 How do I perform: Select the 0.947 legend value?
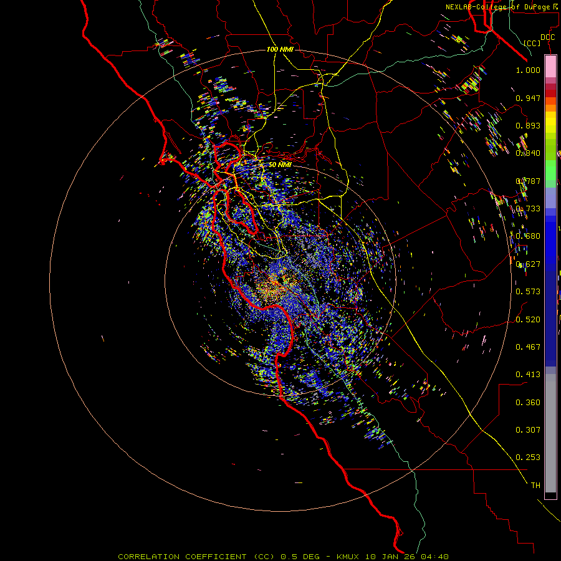(528, 98)
